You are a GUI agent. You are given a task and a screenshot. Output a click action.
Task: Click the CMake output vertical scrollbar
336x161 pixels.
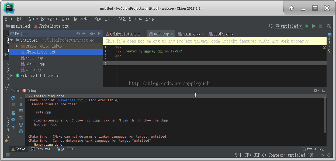pyautogui.click(x=325, y=116)
